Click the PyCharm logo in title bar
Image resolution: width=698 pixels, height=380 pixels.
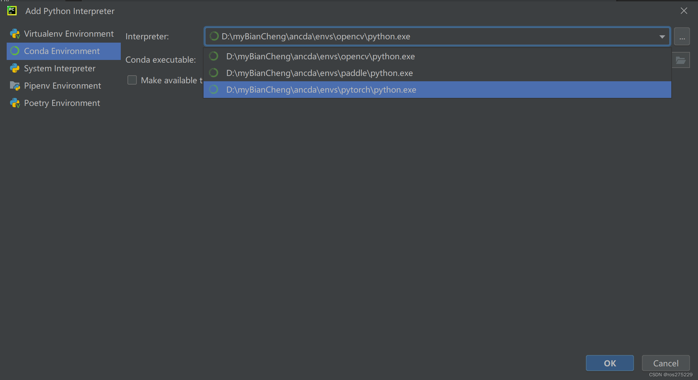pyautogui.click(x=12, y=11)
